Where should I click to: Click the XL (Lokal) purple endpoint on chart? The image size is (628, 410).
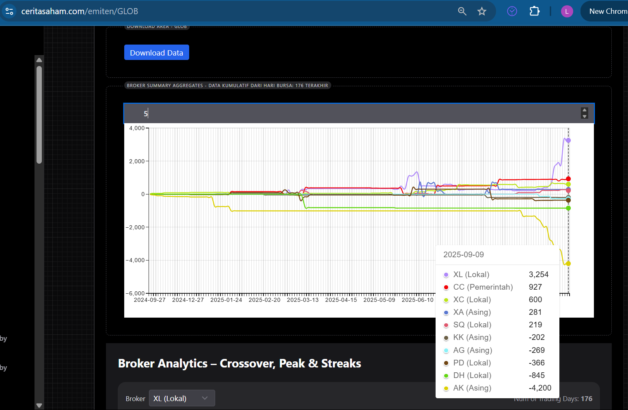(568, 141)
